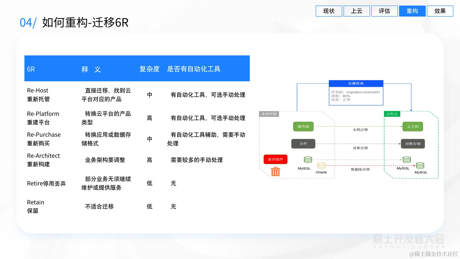Click the 释 义 column header
The height and width of the screenshot is (259, 460).
(91, 69)
